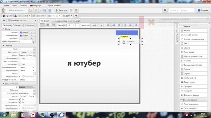Click Войти в аккаунт login button
Screen dimensions: 211x118
[16, 10]
